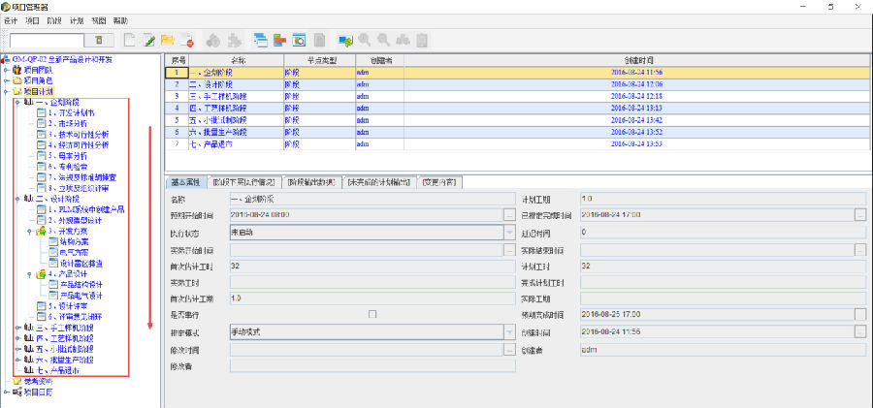Open the 排程模式 dropdown showing 手动模式
Image resolution: width=873 pixels, height=408 pixels.
(x=509, y=331)
